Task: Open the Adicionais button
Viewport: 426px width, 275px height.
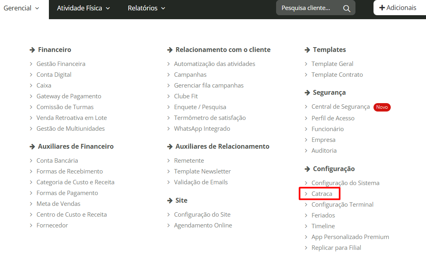Action: coord(400,8)
